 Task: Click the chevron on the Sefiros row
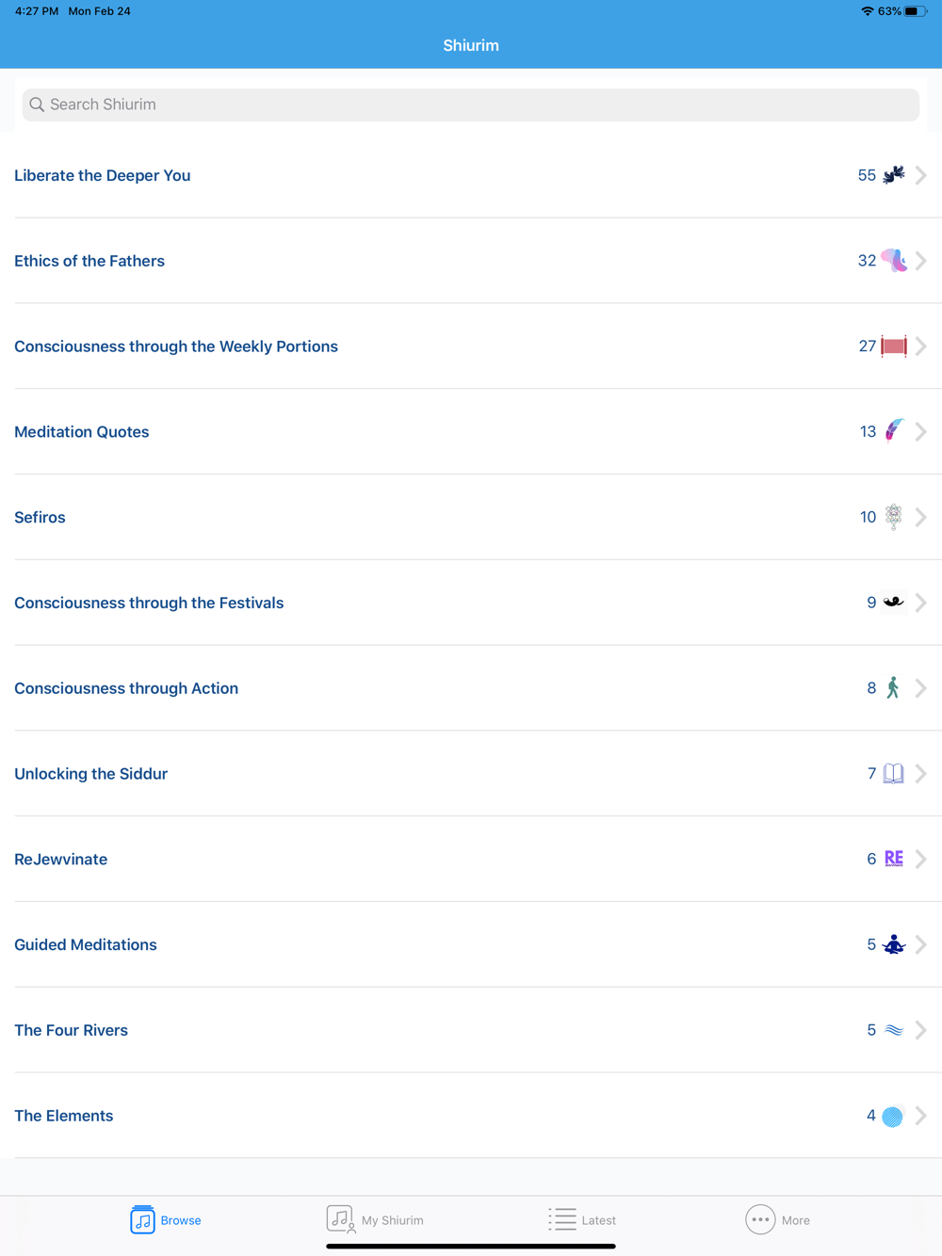pyautogui.click(x=921, y=517)
